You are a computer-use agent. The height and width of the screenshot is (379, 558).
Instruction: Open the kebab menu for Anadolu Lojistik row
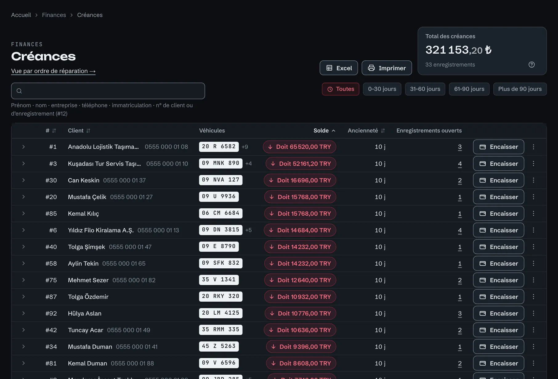pyautogui.click(x=533, y=147)
